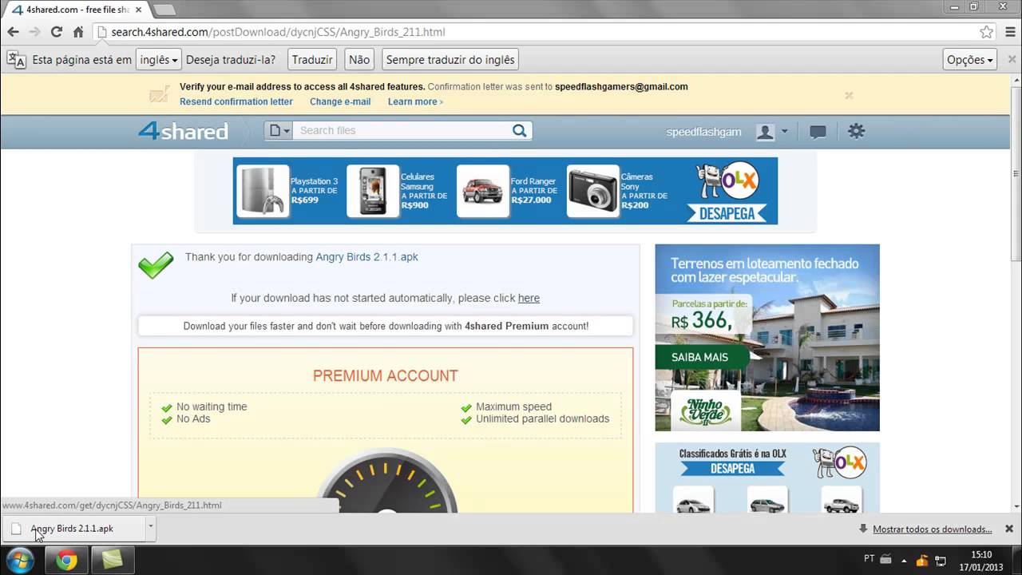Open the Windows Start menu
1022x575 pixels.
(19, 561)
